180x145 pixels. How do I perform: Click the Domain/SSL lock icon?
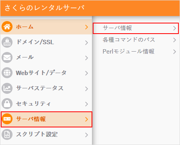pos(7,42)
